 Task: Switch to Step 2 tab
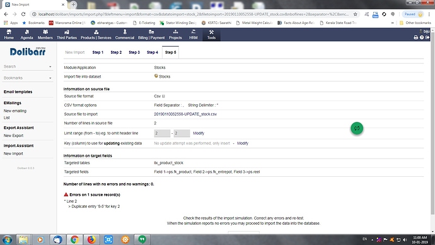tap(116, 52)
